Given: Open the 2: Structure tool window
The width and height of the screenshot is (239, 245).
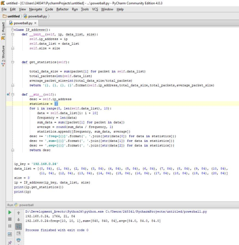Looking at the screenshot, I should (x=3, y=56).
